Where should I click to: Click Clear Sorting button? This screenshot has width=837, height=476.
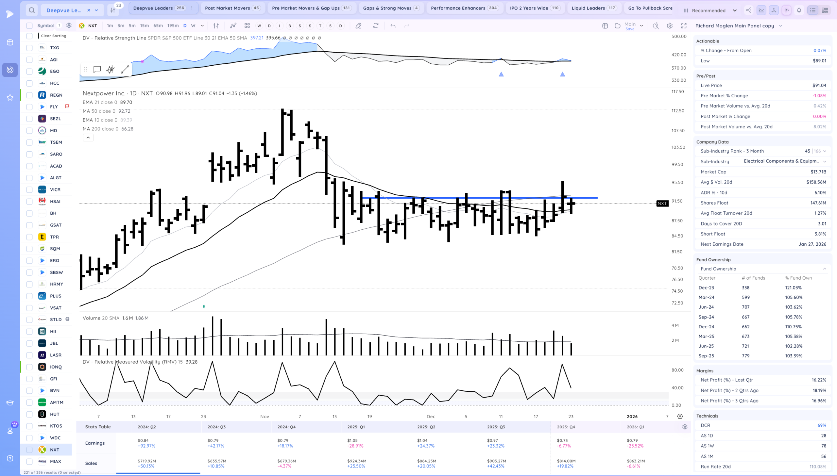click(x=54, y=36)
